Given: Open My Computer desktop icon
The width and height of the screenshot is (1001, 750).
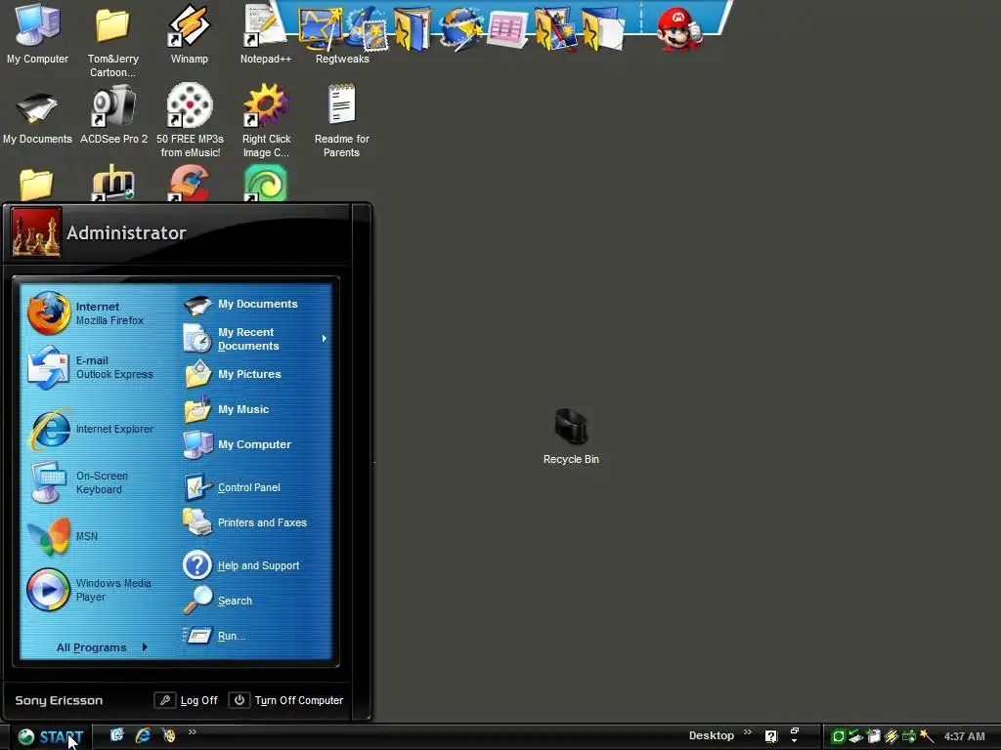Looking at the screenshot, I should (x=37, y=34).
